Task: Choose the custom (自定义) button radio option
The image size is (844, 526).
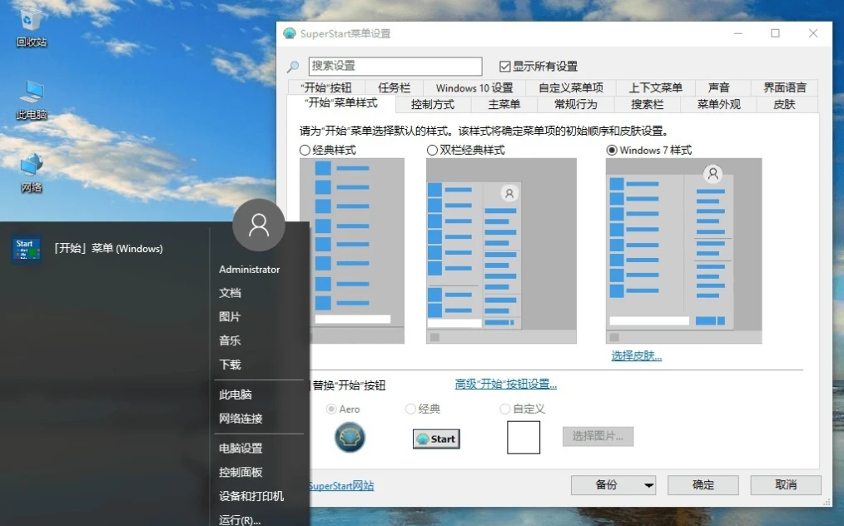Action: coord(505,409)
